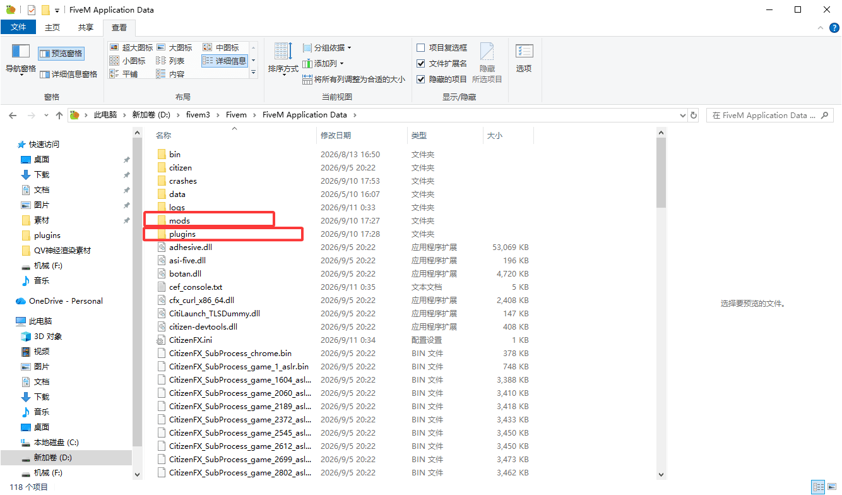Select Details (详细信息) layout

click(x=225, y=61)
